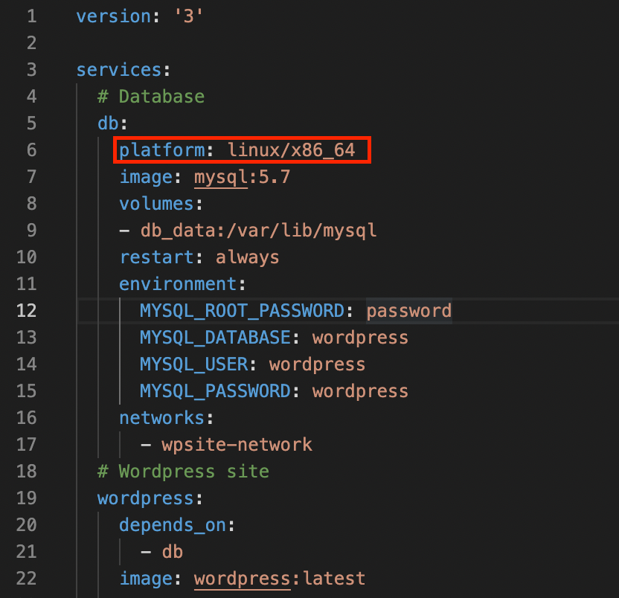Click the MYSQL_PASSWORD key on line 15
This screenshot has height=598, width=619.
(216, 391)
